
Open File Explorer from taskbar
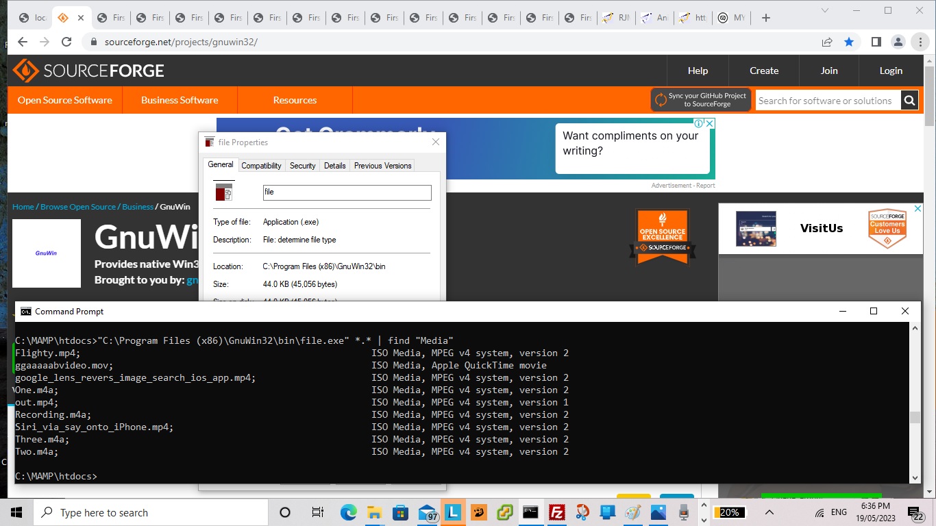pyautogui.click(x=374, y=512)
